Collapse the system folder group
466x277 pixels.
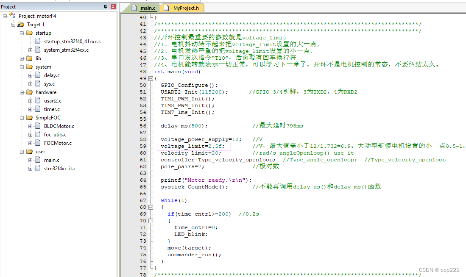point(22,67)
